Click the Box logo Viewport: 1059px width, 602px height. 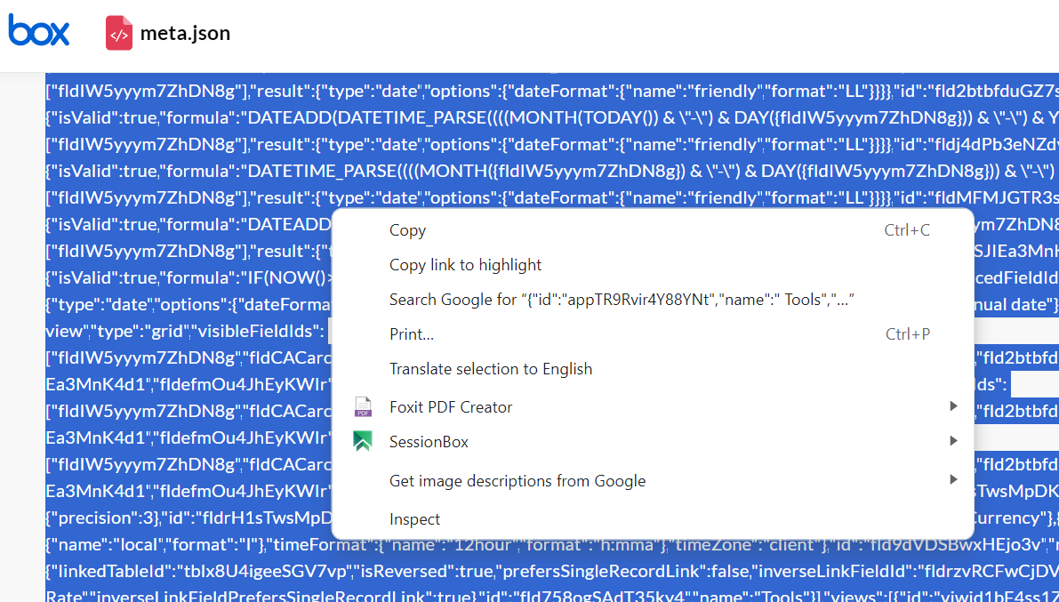[39, 33]
